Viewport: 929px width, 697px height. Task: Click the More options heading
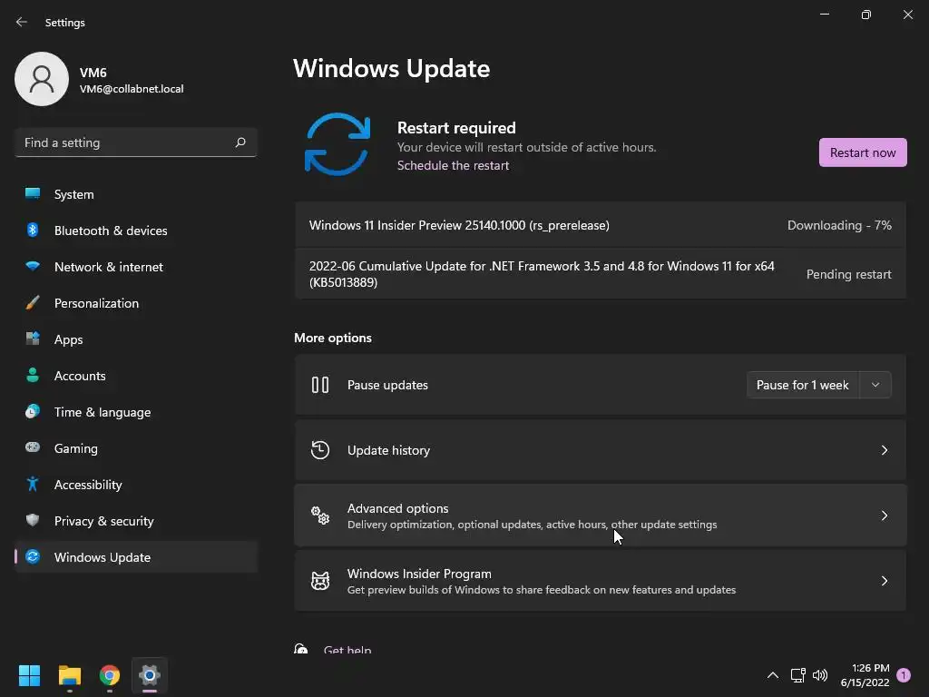(333, 338)
